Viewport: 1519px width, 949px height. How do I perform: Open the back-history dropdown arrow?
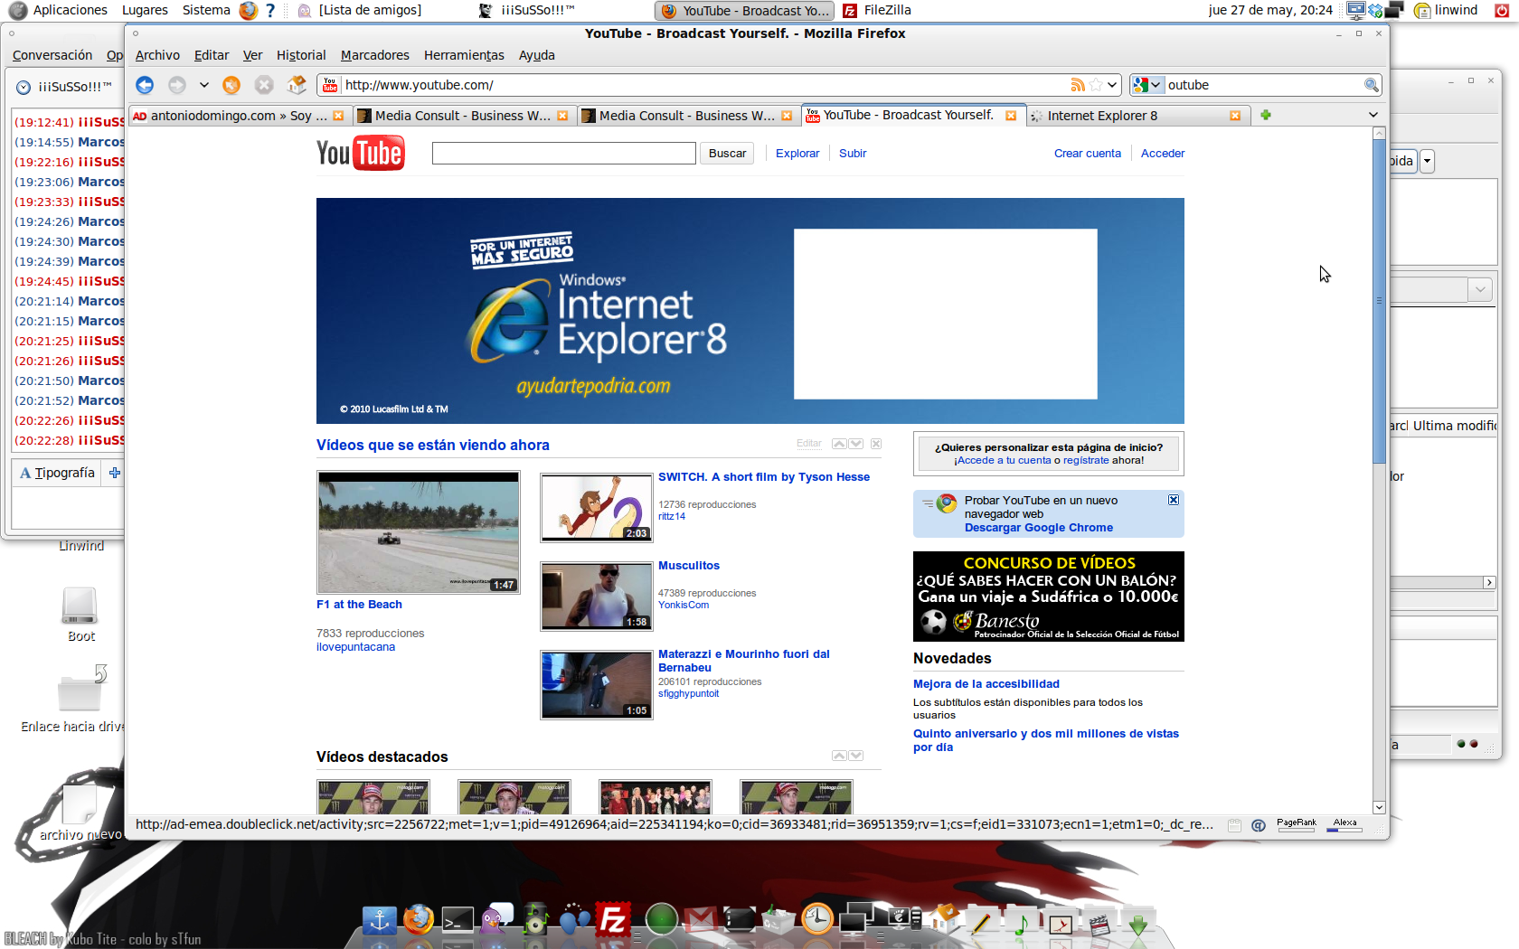tap(204, 84)
